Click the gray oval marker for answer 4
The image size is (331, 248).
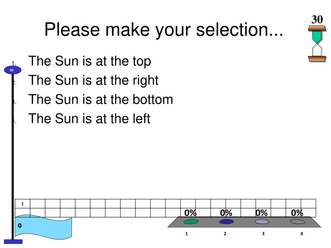298,221
